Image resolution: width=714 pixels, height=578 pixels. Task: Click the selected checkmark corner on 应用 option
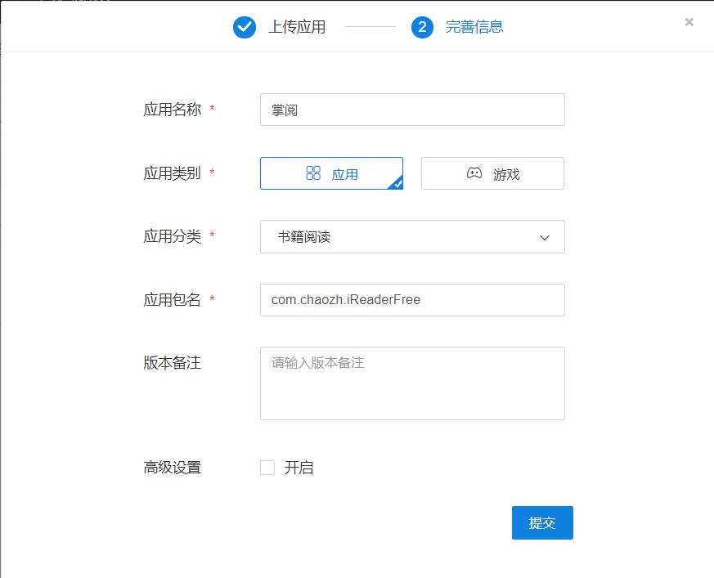[x=397, y=183]
